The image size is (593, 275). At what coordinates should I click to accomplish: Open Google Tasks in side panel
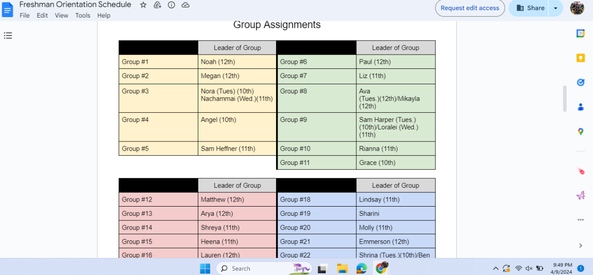pos(580,82)
